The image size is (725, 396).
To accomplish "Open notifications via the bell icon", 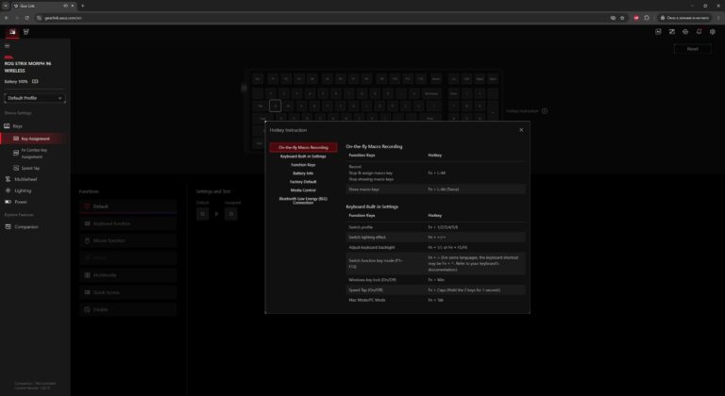I will (699, 32).
